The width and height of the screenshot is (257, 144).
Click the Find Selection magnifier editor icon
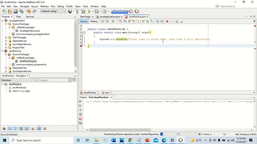click(120, 21)
